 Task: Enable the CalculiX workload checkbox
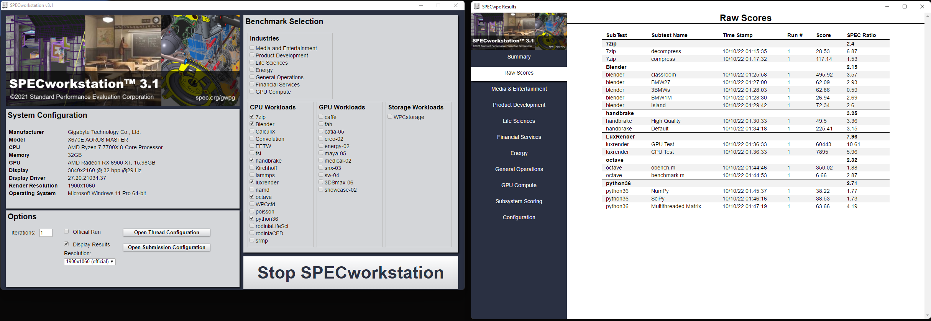pyautogui.click(x=252, y=131)
